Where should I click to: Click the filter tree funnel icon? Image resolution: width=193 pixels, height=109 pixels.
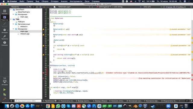click(30, 7)
